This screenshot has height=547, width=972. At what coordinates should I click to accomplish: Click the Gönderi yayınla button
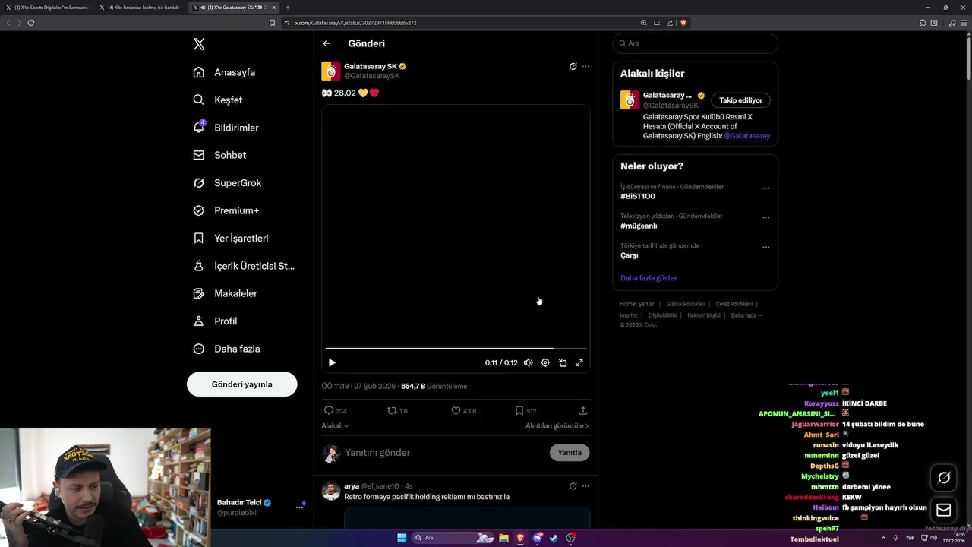pyautogui.click(x=241, y=384)
